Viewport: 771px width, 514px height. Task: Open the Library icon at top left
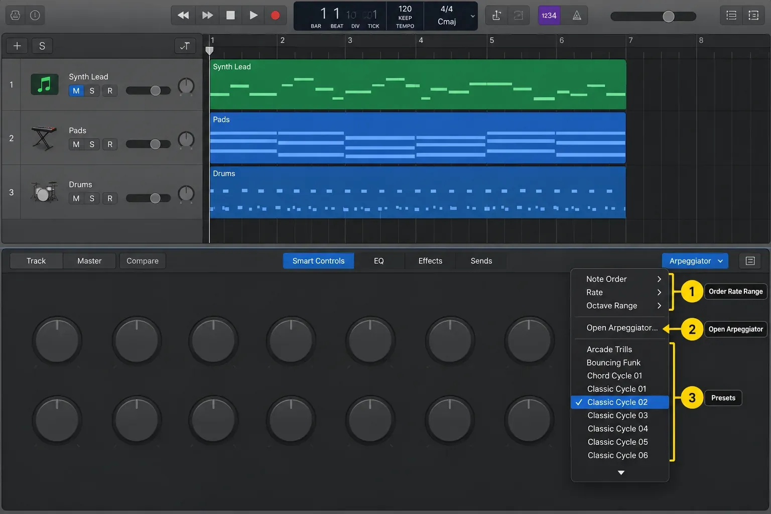(15, 15)
